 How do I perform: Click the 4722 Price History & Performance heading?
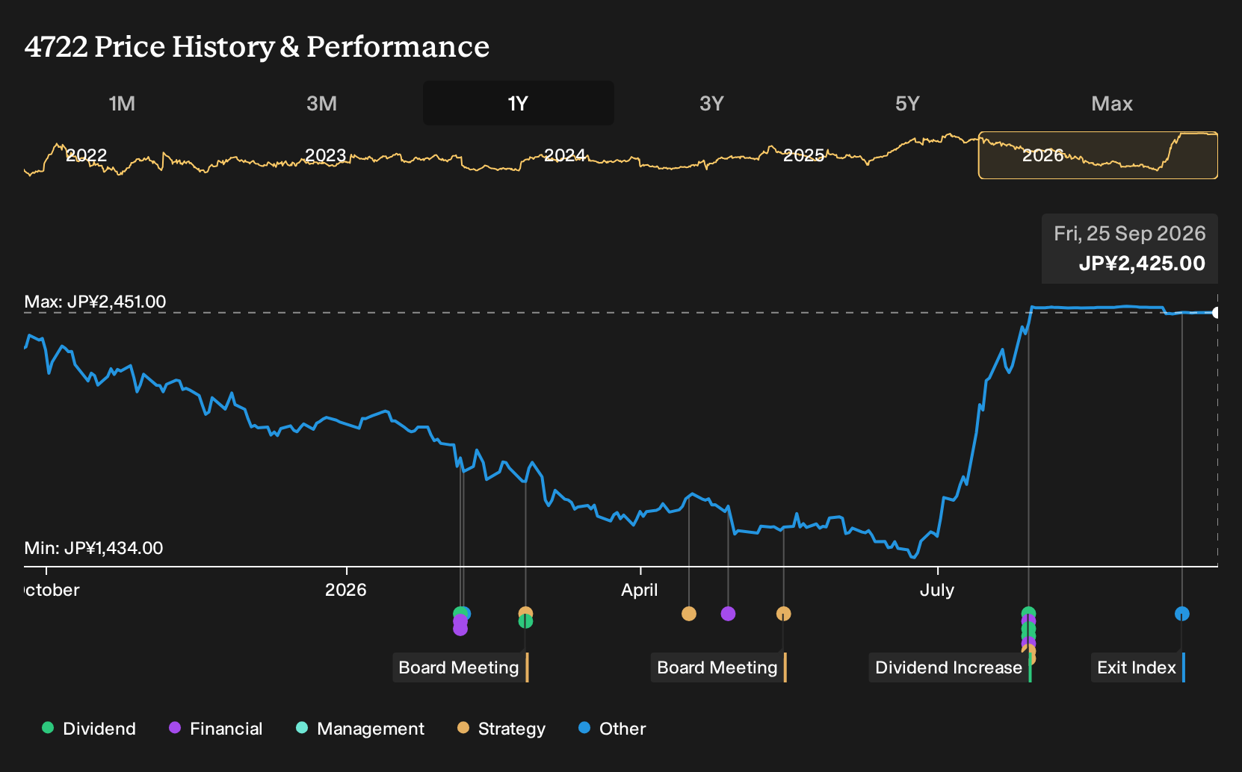[257, 46]
